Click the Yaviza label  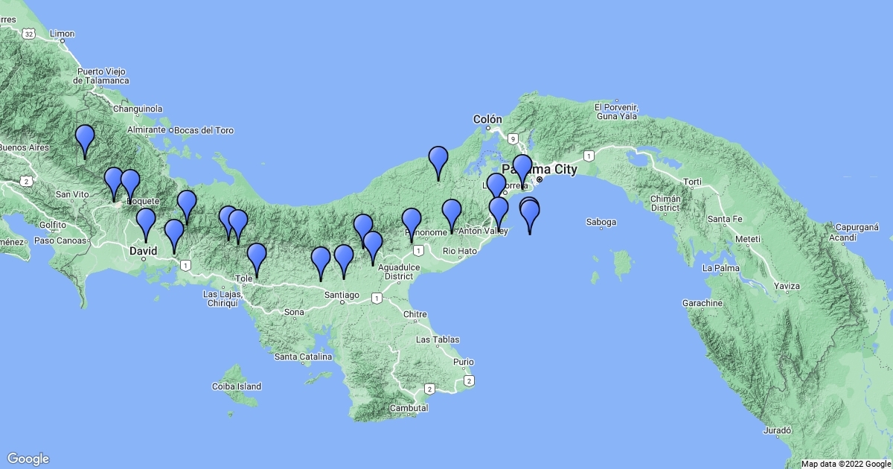[x=786, y=286]
